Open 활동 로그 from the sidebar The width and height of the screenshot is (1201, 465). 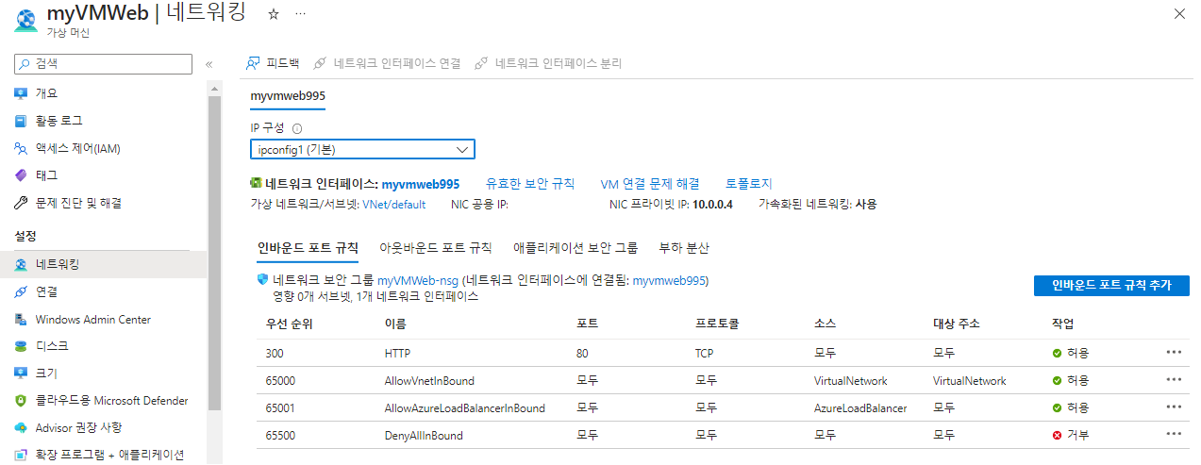coord(58,121)
